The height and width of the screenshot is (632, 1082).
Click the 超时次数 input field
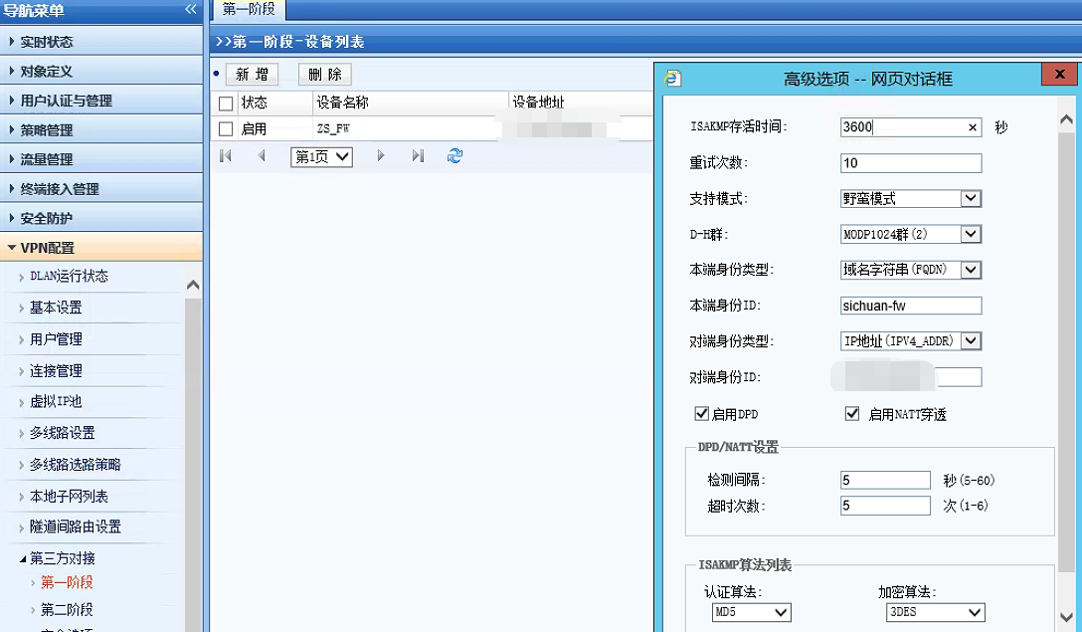[x=885, y=506]
